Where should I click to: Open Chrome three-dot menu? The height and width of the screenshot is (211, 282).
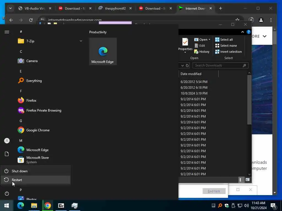tap(271, 20)
